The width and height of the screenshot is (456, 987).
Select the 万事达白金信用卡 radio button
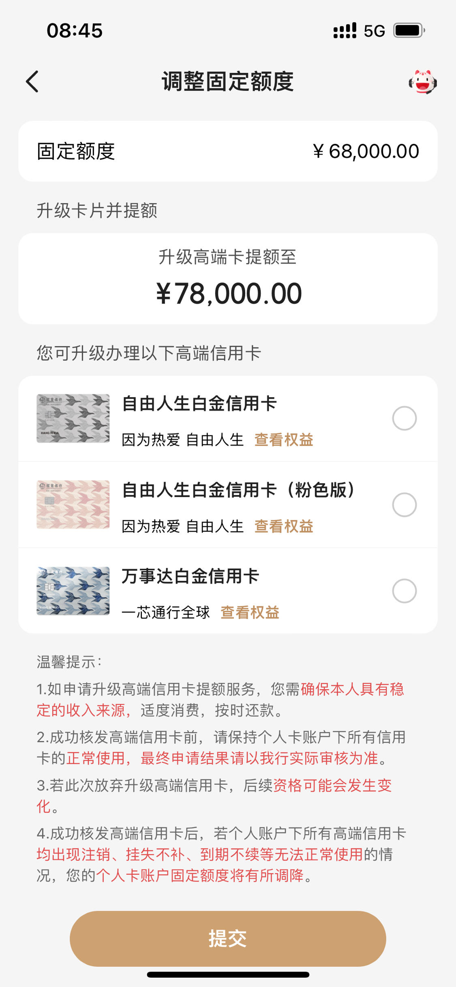click(x=404, y=591)
